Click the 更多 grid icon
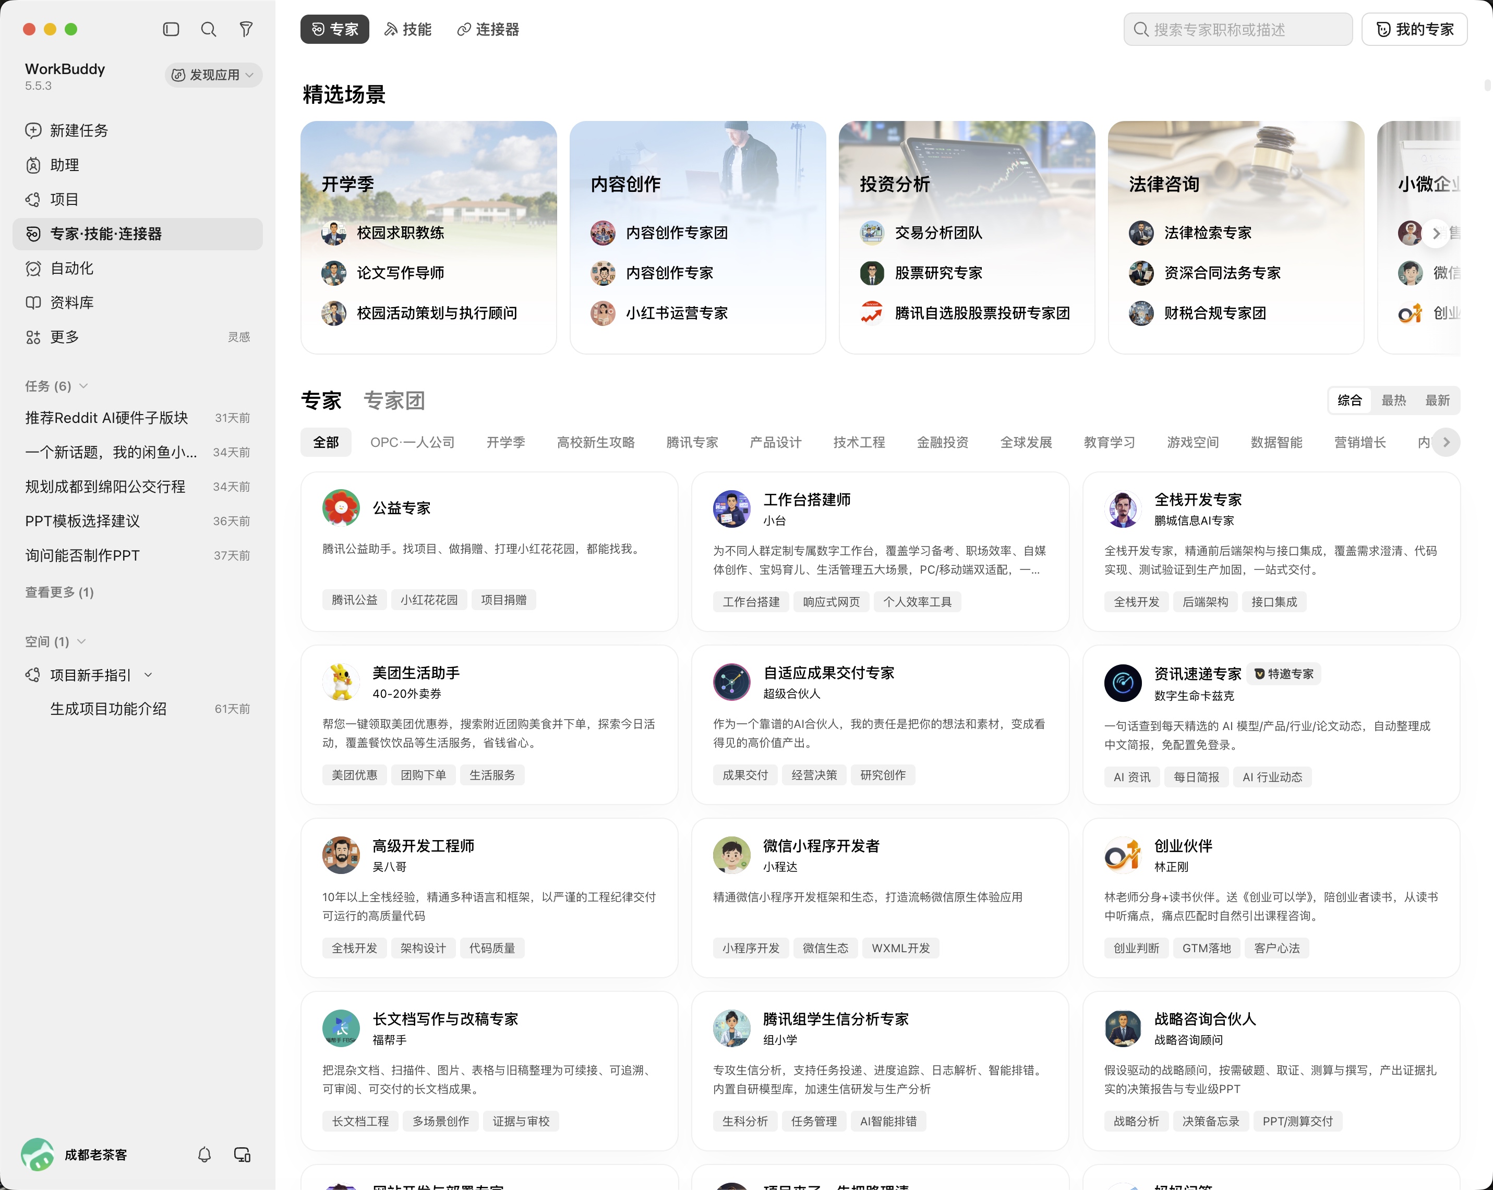 [33, 337]
